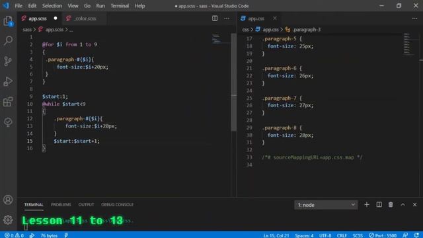This screenshot has height=238, width=423.
Task: Open more actions for left editor group
Action: [227, 19]
